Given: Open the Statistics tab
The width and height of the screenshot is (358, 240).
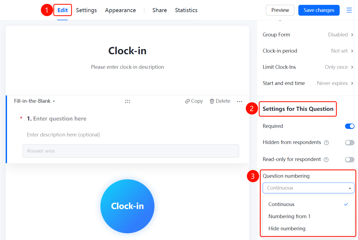Looking at the screenshot, I should point(186,10).
